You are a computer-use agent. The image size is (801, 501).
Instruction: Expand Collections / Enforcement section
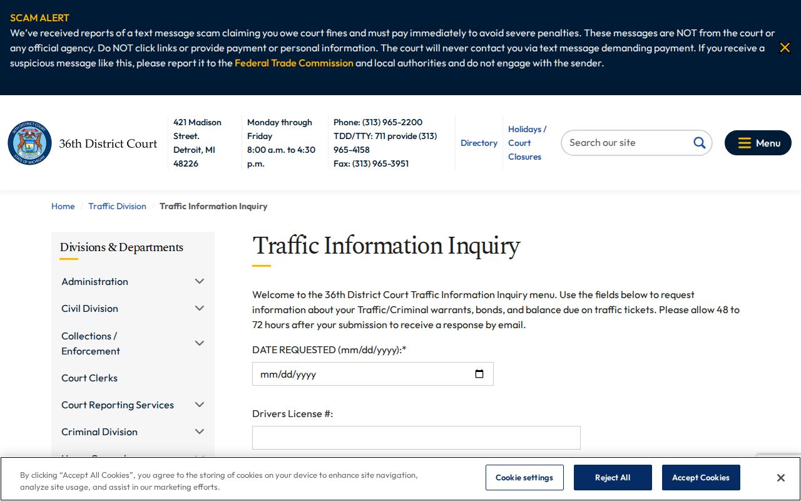(200, 343)
